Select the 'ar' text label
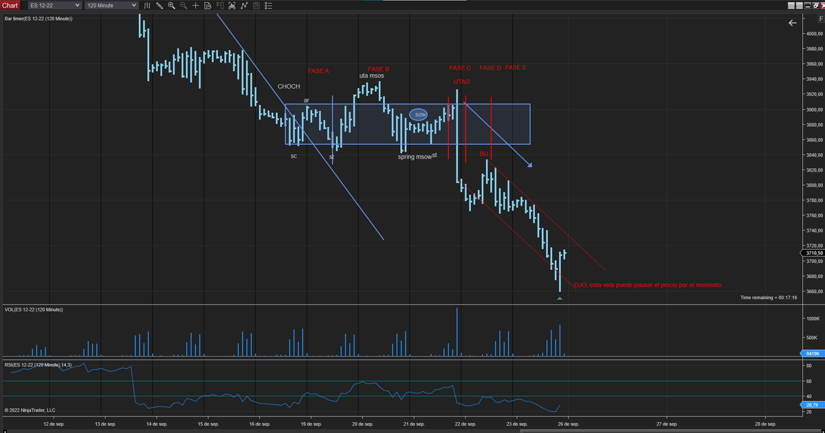Viewport: 825px width, 433px height. (307, 100)
